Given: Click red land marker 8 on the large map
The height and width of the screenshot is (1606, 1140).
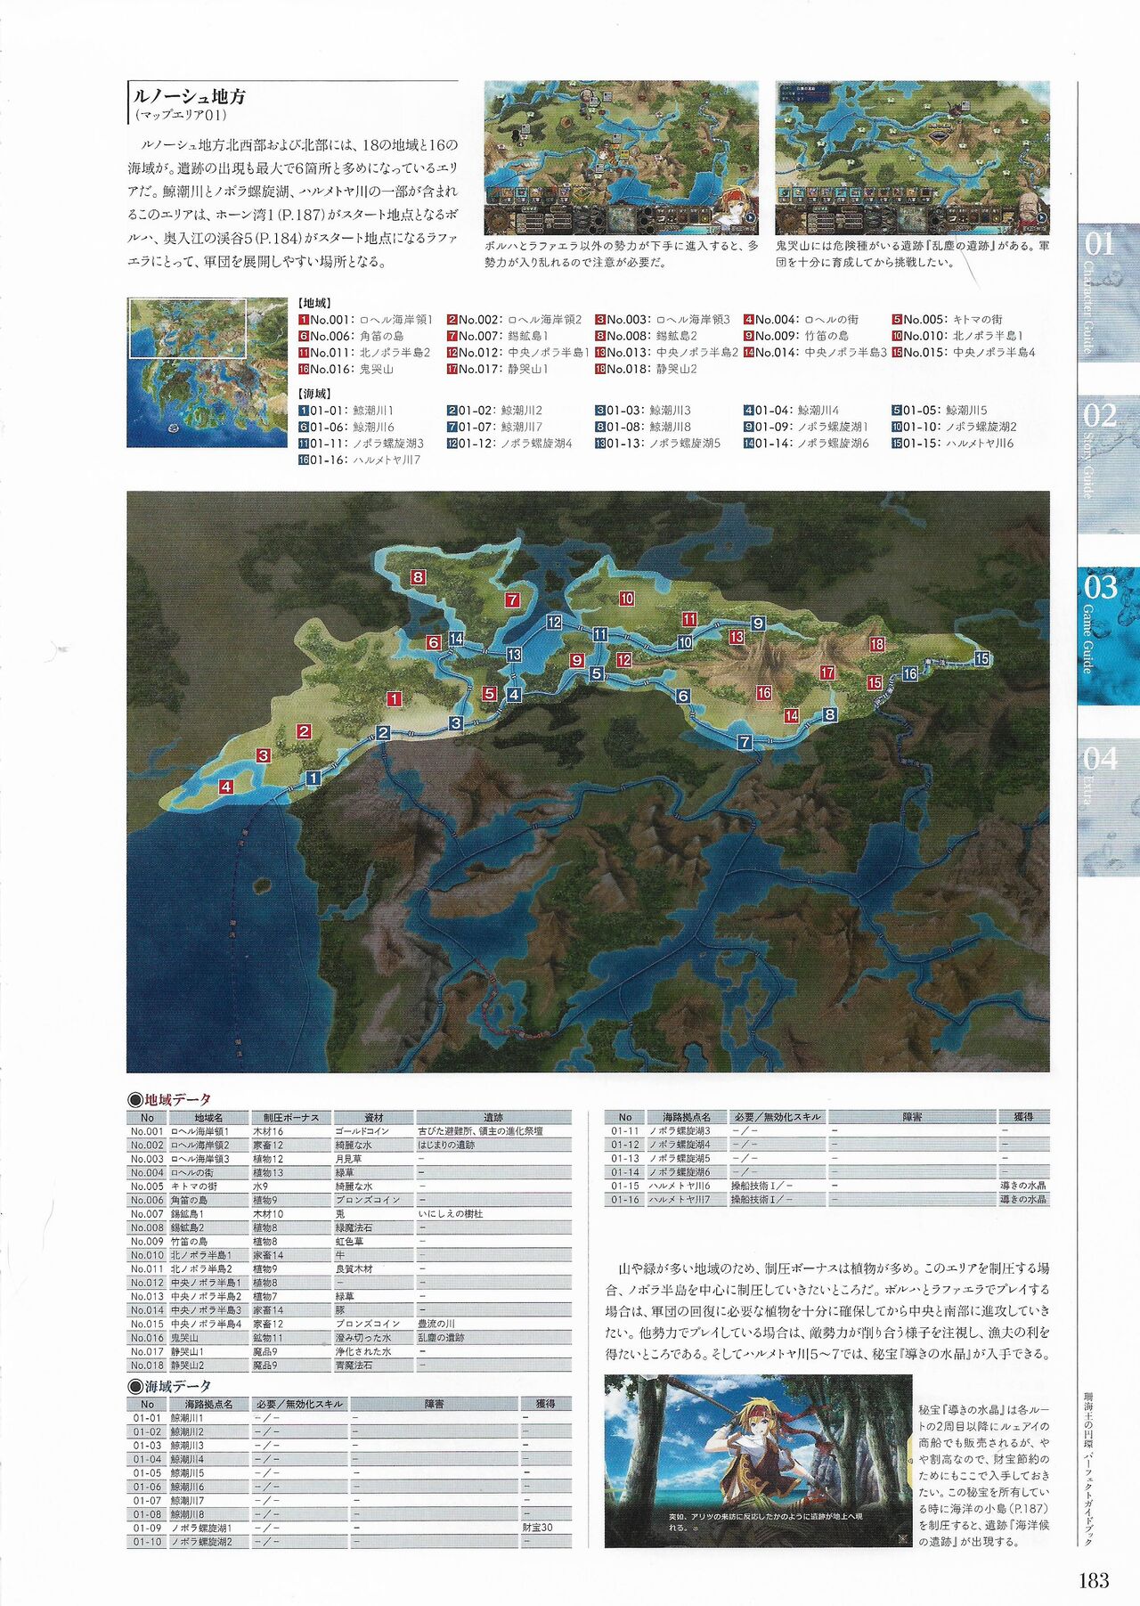Looking at the screenshot, I should (418, 577).
